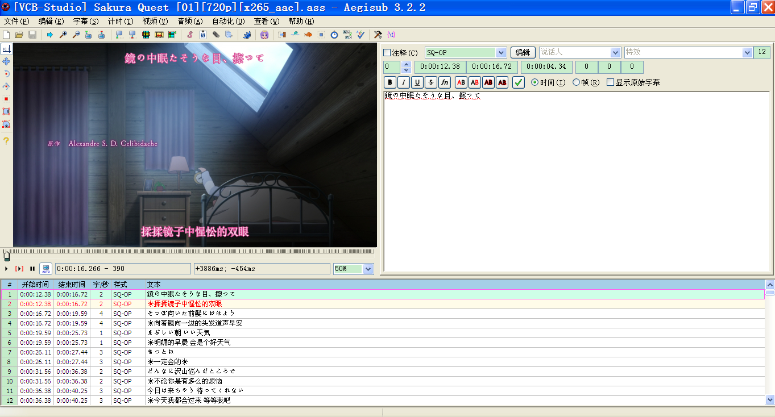Select row 4 向着翘向一边的头发道声早安
Image resolution: width=775 pixels, height=417 pixels.
[x=382, y=323]
